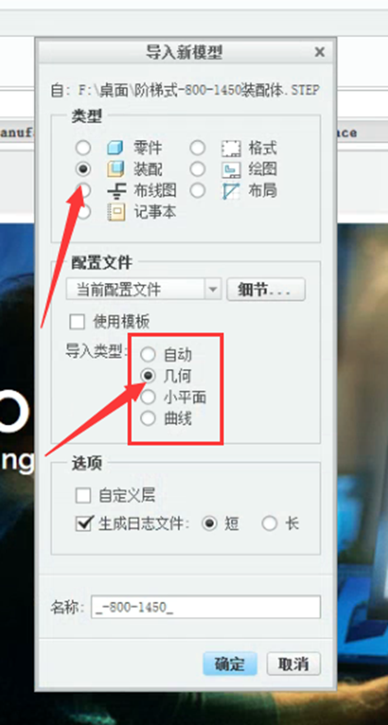Click the 绘图 drawing icon
The height and width of the screenshot is (725, 388).
tap(231, 169)
